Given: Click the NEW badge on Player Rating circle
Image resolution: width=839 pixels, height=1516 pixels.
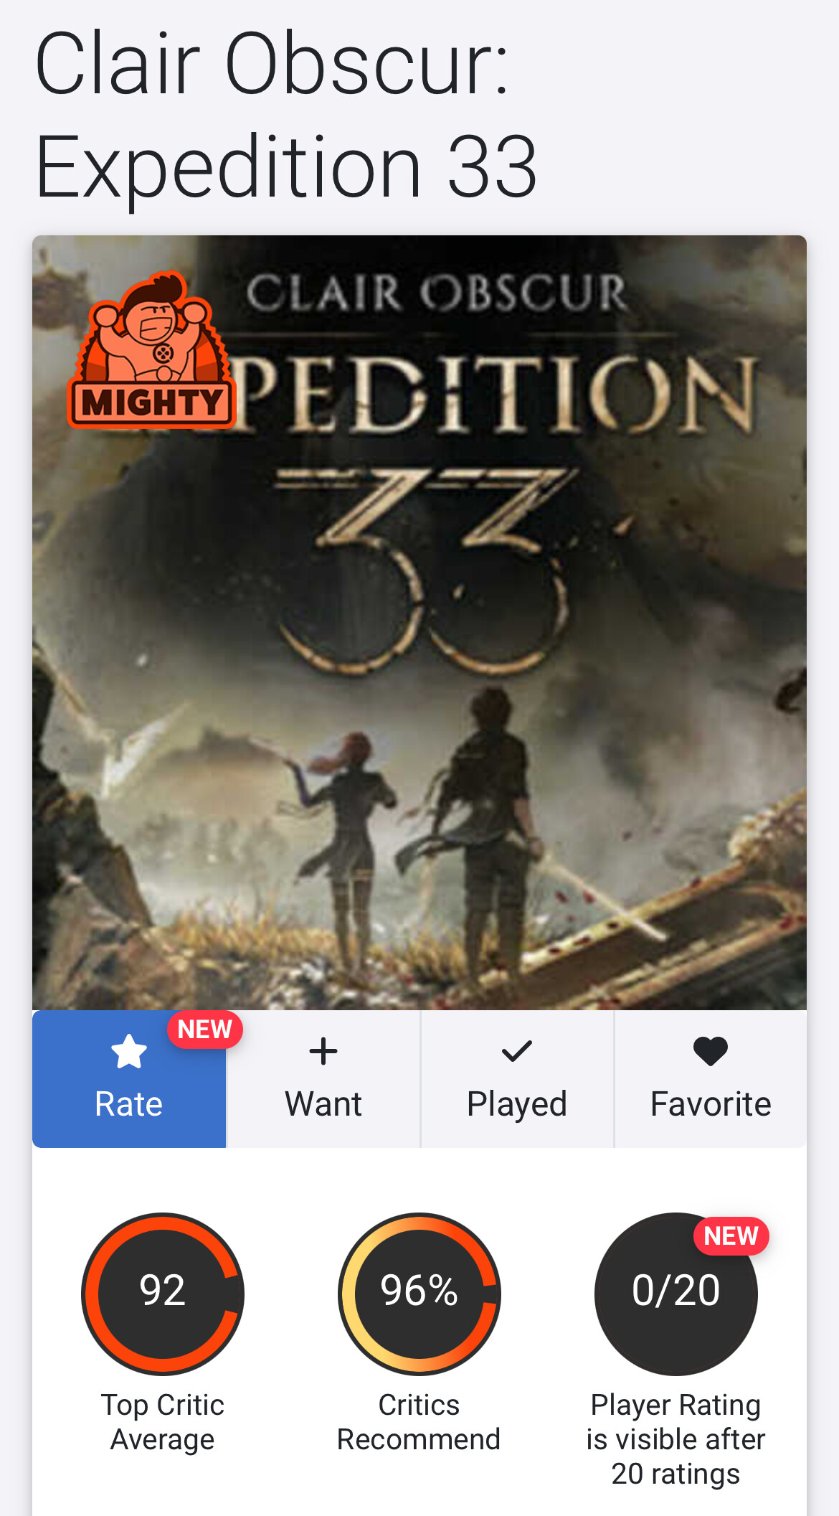Looking at the screenshot, I should click(731, 1236).
